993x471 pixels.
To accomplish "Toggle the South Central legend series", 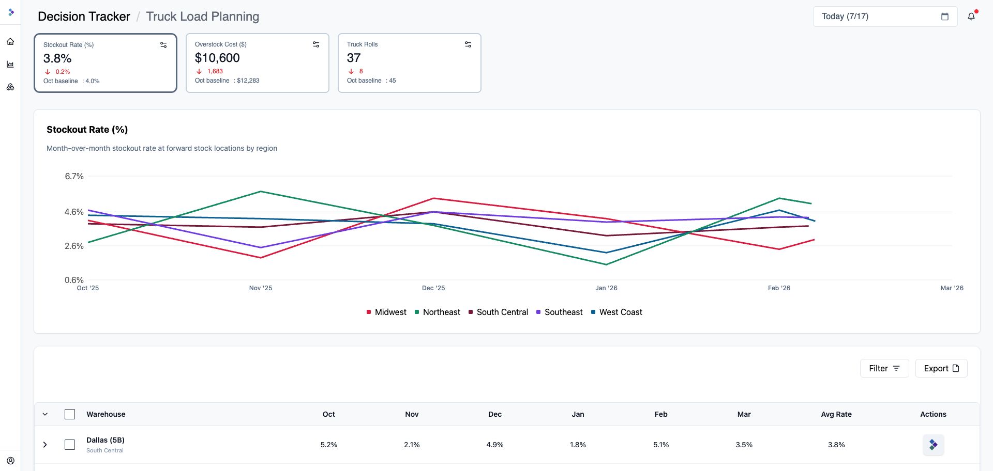I will 498,312.
